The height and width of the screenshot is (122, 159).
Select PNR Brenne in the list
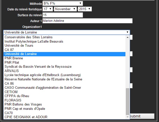click(x=14, y=58)
